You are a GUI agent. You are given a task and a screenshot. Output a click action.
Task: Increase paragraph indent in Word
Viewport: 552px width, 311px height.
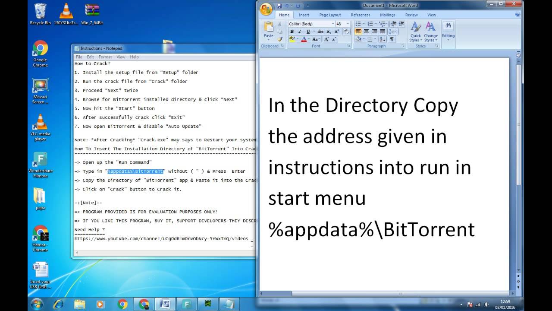(x=401, y=24)
